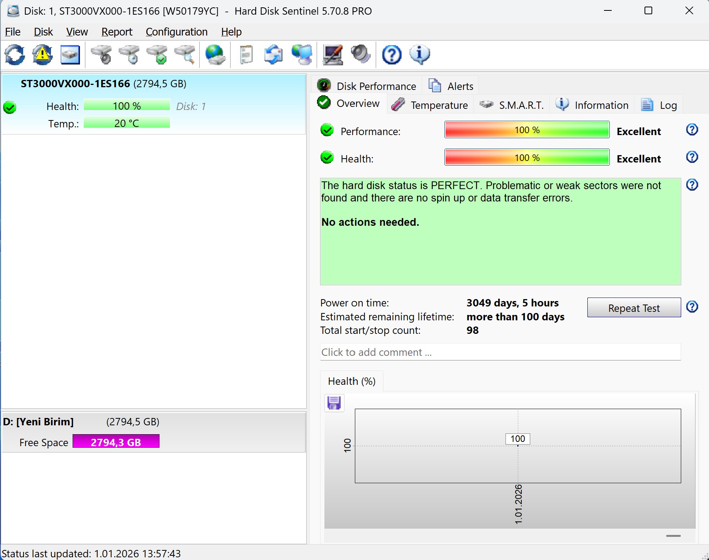Open the Report menu
The width and height of the screenshot is (709, 560).
(x=117, y=32)
